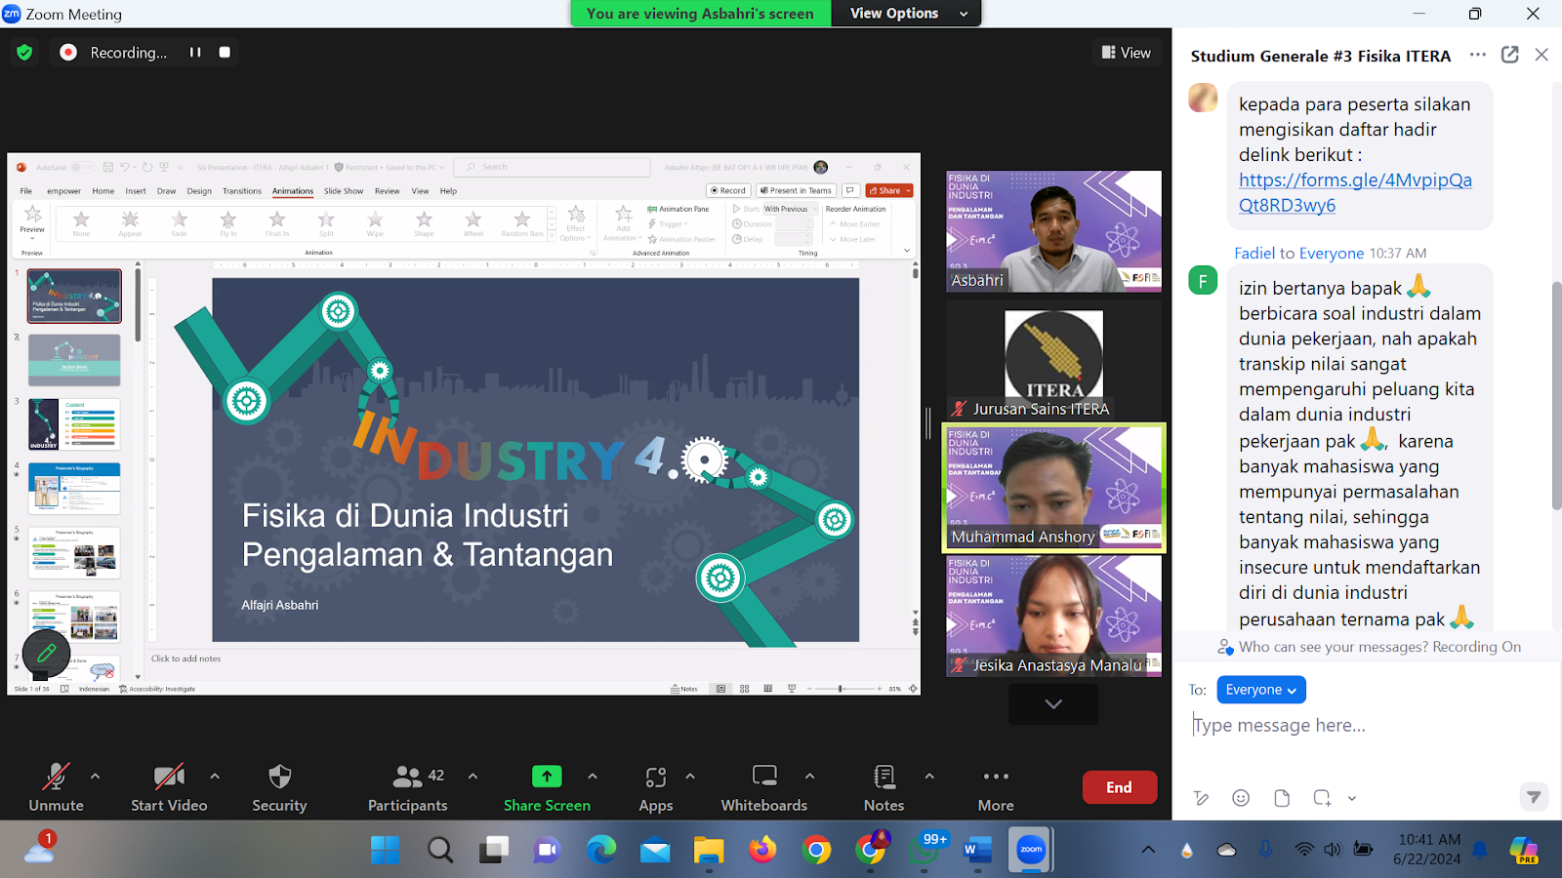Open the View layout menu
This screenshot has height=878, width=1562.
(1127, 53)
